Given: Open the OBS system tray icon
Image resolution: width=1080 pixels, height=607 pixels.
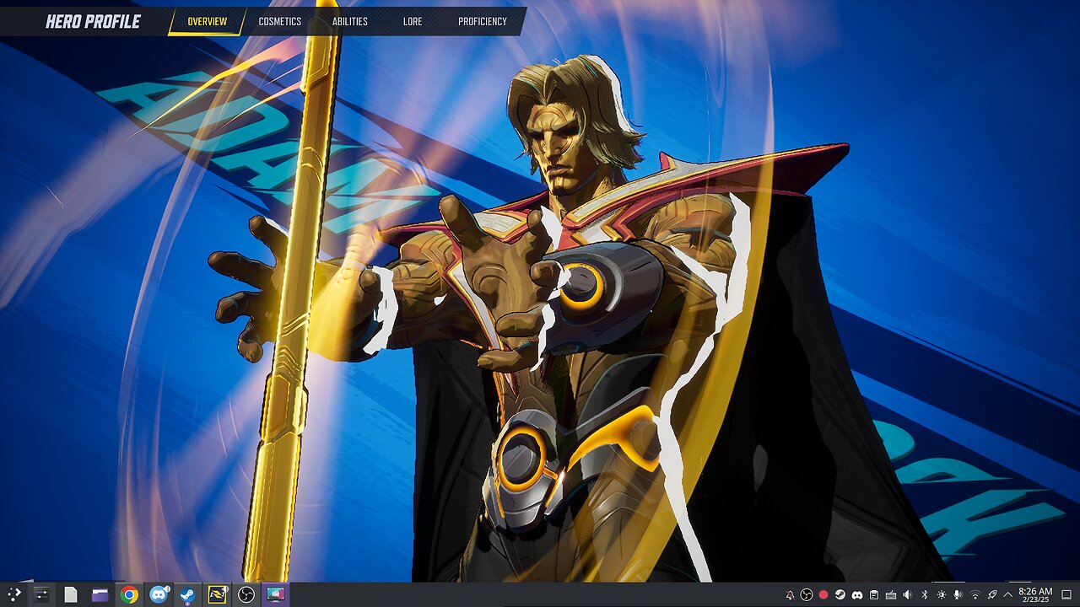Looking at the screenshot, I should pos(807,595).
